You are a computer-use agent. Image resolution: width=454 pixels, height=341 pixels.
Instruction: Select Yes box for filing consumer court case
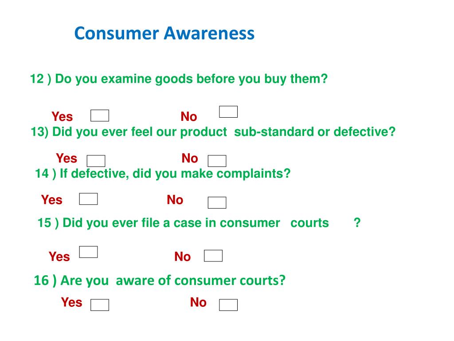(x=88, y=252)
